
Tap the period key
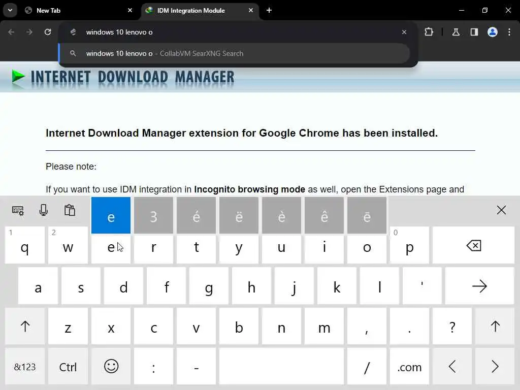point(410,327)
